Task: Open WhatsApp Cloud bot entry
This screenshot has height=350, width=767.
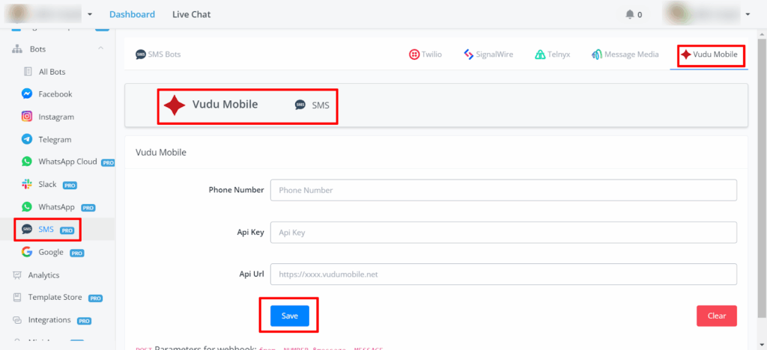Action: (x=67, y=162)
